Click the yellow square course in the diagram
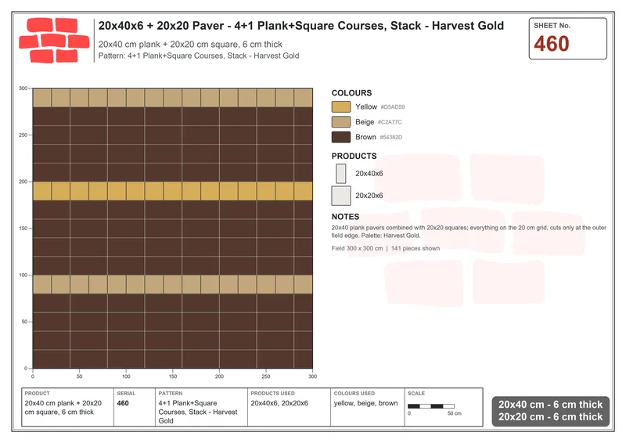The image size is (626, 443). [x=172, y=191]
